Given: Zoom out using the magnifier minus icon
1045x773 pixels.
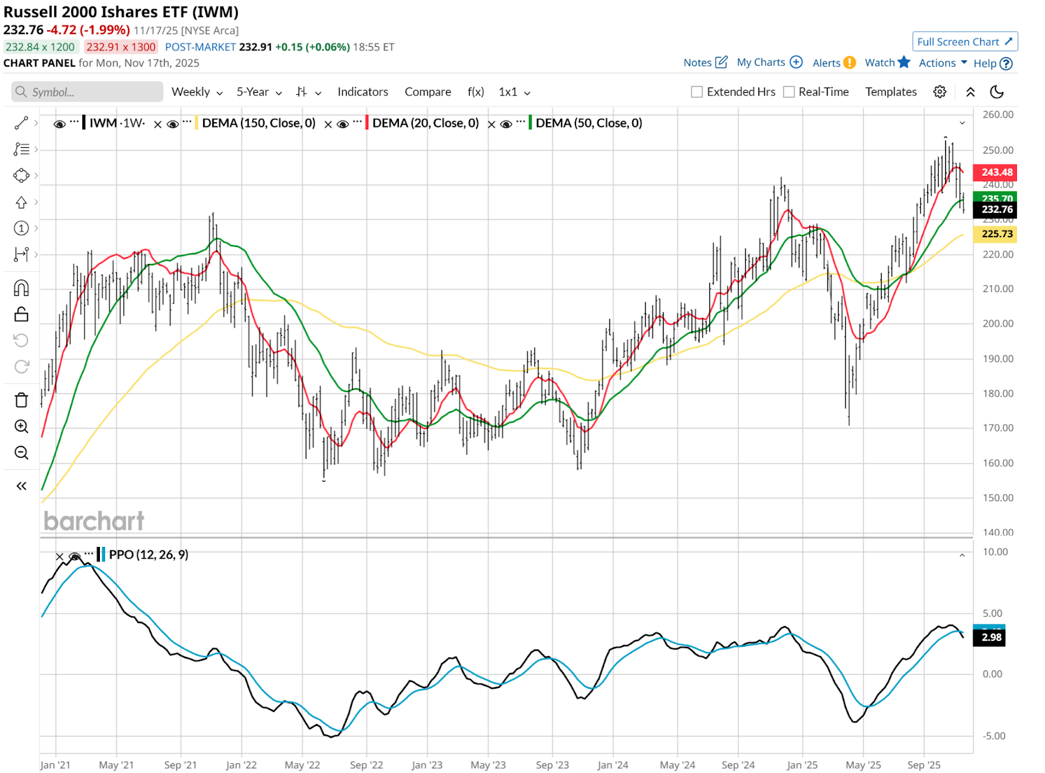Looking at the screenshot, I should pyautogui.click(x=21, y=453).
